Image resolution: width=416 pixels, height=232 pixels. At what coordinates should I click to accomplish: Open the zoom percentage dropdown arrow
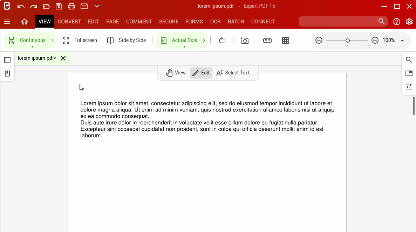[402, 41]
